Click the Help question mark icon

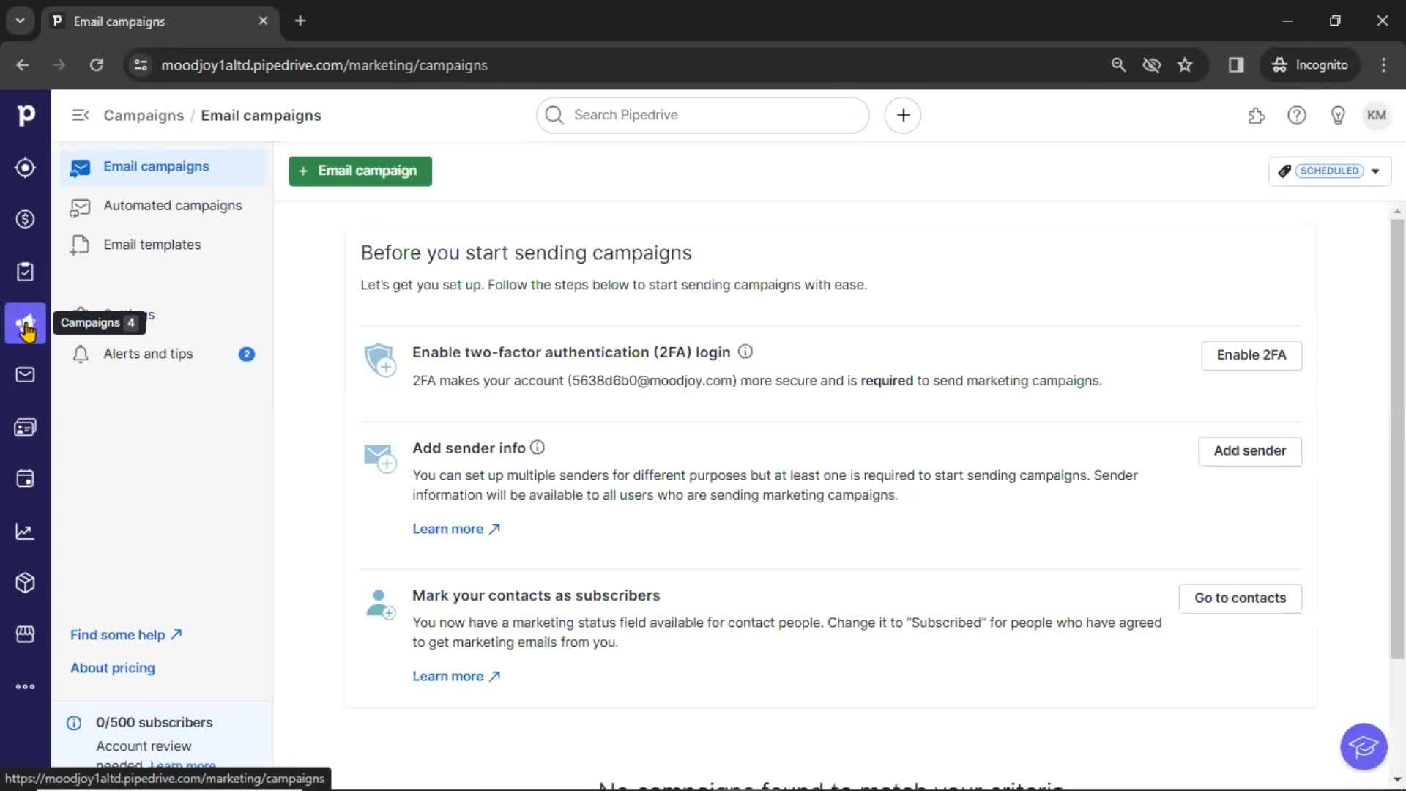click(x=1296, y=115)
